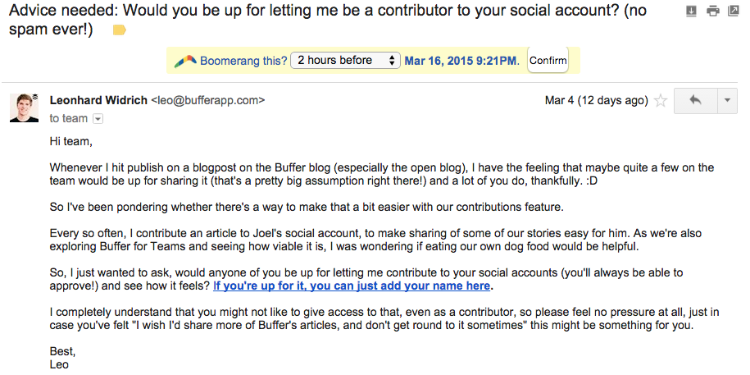Click the Boomerang logo icon

[186, 61]
